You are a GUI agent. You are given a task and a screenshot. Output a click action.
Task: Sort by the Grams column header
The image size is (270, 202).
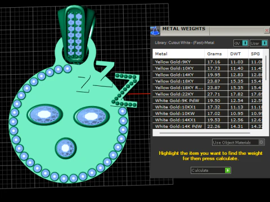216,54
